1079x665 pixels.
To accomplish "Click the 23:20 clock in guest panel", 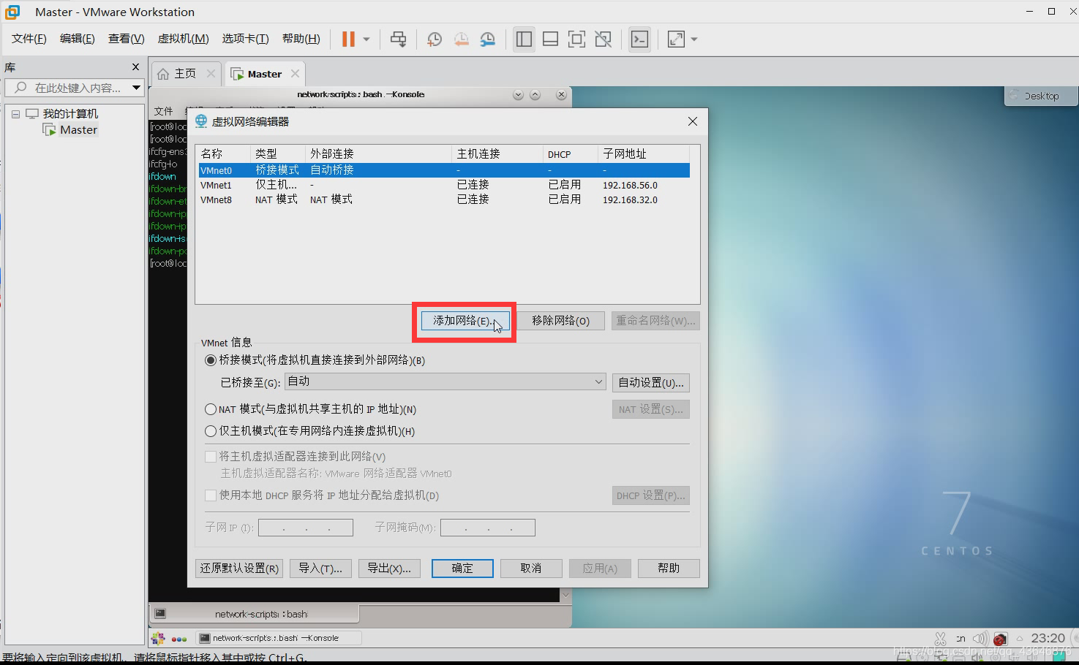I will pyautogui.click(x=1048, y=638).
